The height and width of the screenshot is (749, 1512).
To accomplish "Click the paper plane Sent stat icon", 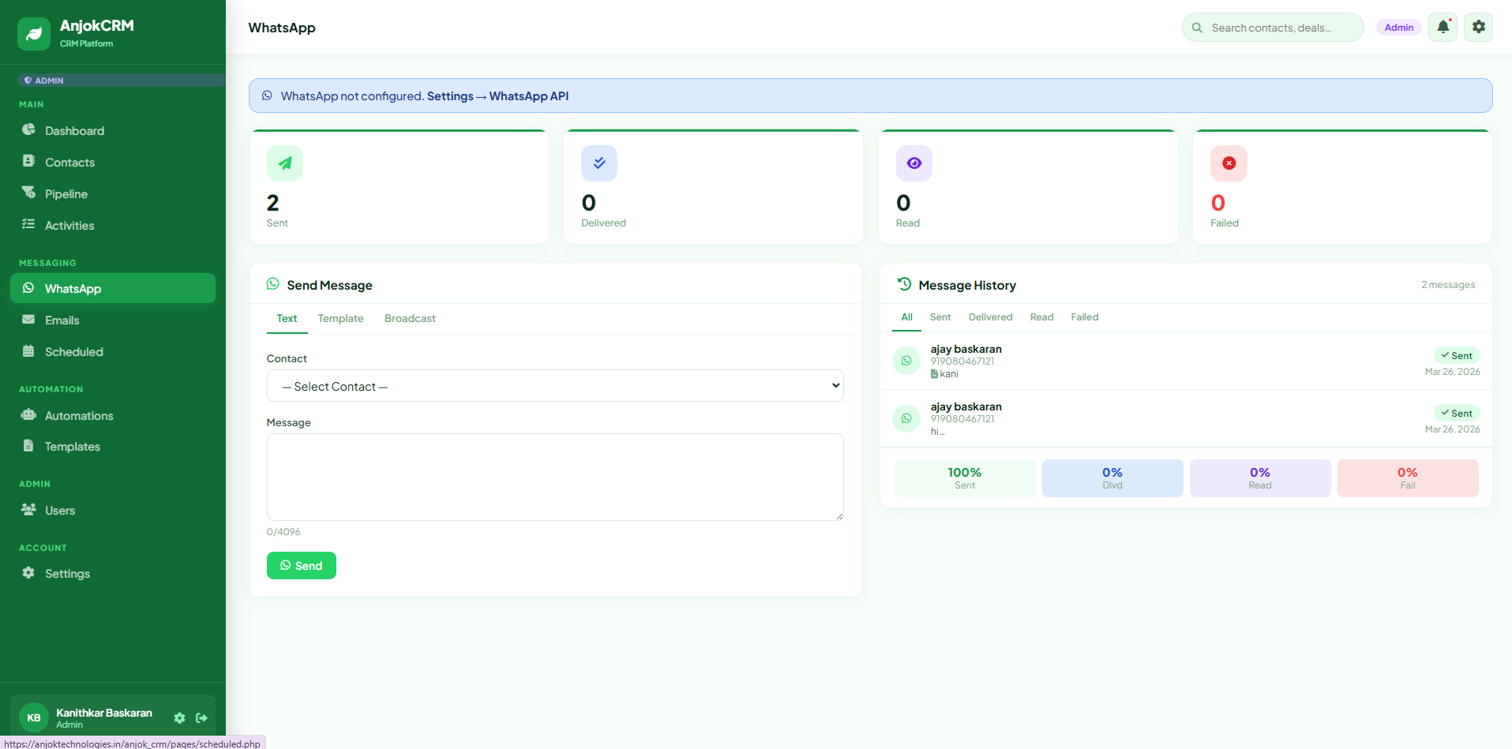I will pyautogui.click(x=285, y=163).
